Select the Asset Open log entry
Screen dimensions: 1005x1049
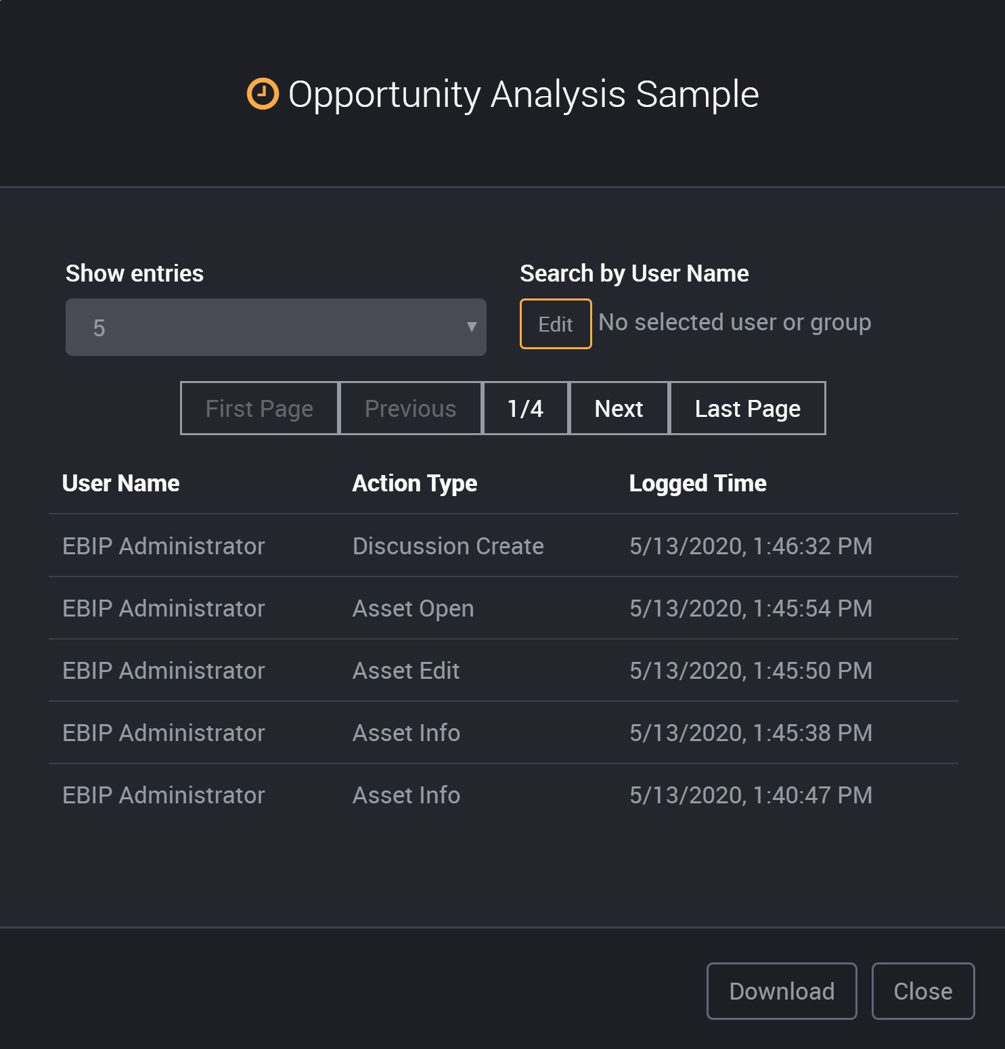[504, 608]
